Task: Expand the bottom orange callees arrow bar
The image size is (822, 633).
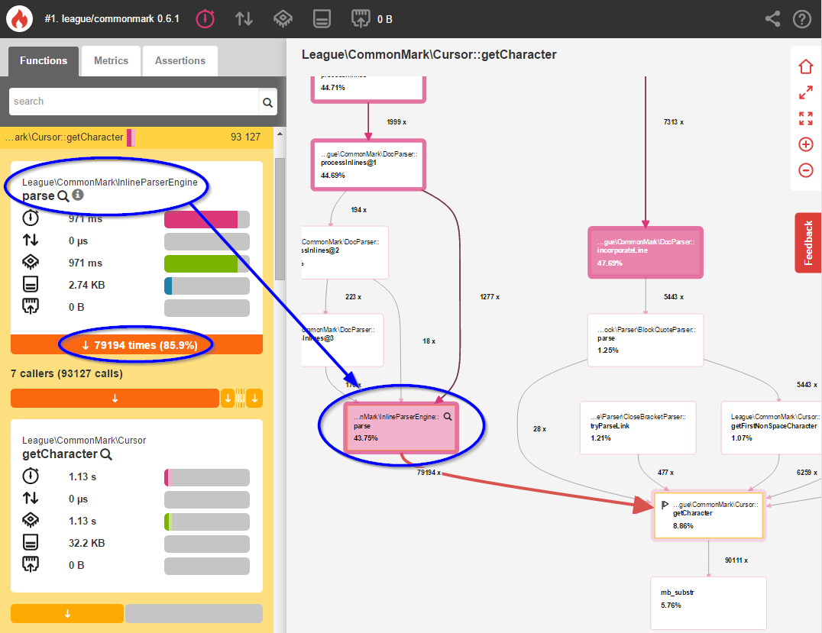Action: 67,613
